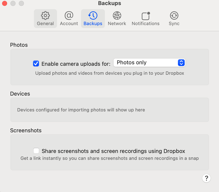The image size is (219, 192).
Task: Open the Photos only dropdown
Action: tap(145, 63)
